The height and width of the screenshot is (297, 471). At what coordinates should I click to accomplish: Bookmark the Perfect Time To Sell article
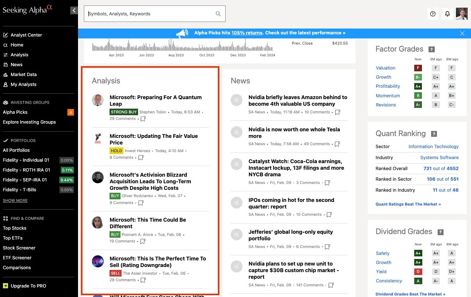143,280
